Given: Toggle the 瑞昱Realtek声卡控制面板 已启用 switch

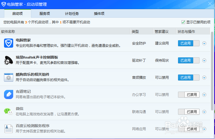Looking at the screenshot, I should coord(189,60).
